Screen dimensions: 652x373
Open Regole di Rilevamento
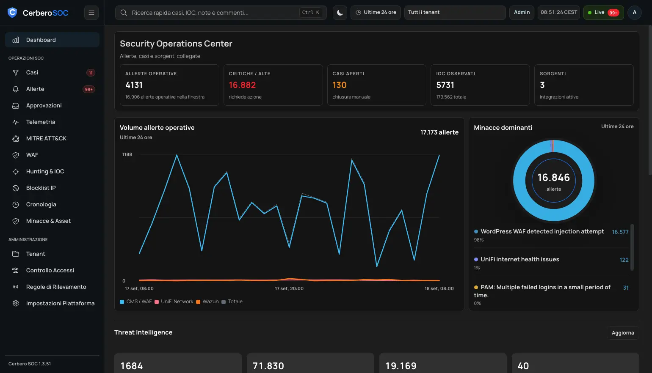(52, 287)
